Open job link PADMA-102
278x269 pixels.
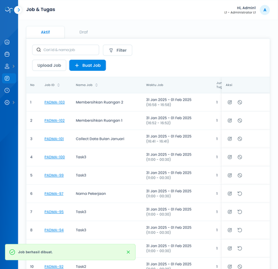pos(54,120)
